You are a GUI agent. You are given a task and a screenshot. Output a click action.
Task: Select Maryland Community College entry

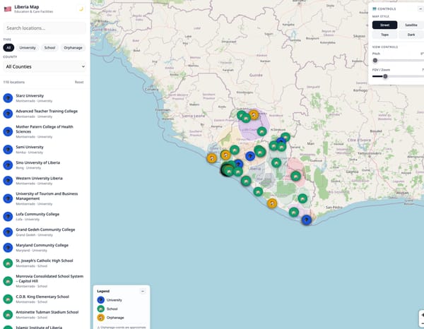45,248
